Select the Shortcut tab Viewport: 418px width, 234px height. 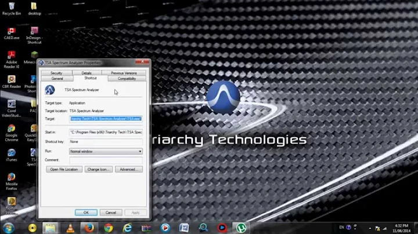[91, 78]
